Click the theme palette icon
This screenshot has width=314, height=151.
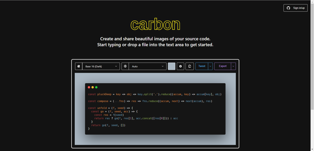(79, 66)
